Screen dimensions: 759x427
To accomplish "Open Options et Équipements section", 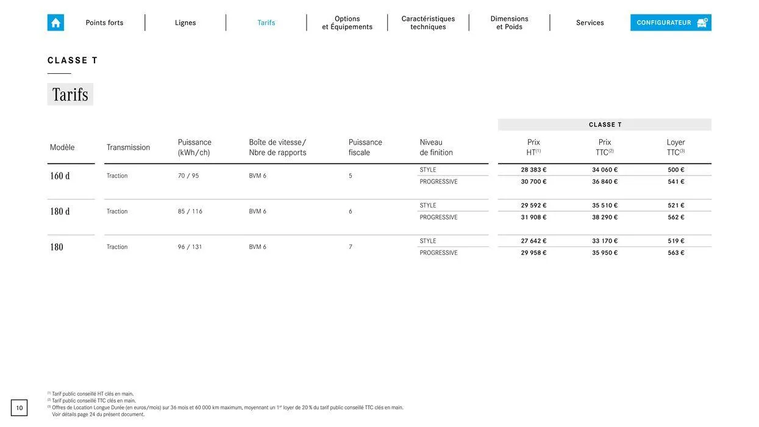I will point(347,23).
